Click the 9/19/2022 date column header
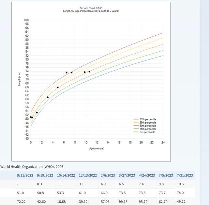The width and height of the screenshot is (209, 205). [45, 175]
